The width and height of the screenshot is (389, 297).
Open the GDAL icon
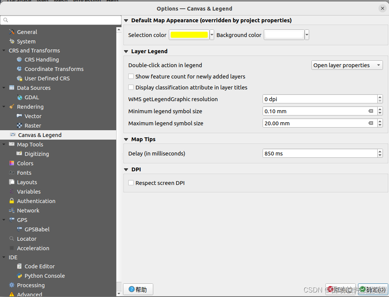(20, 97)
